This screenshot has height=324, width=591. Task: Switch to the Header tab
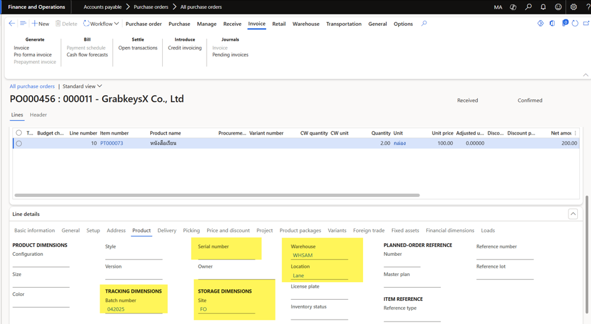38,114
